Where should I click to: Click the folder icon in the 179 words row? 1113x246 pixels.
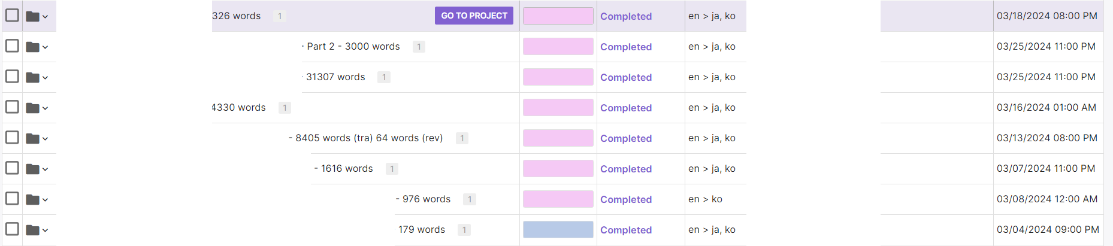(32, 230)
